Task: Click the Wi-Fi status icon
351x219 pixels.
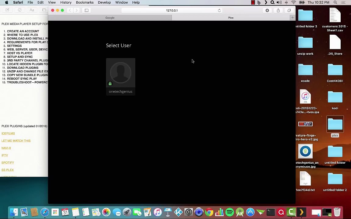Action: coord(293,2)
